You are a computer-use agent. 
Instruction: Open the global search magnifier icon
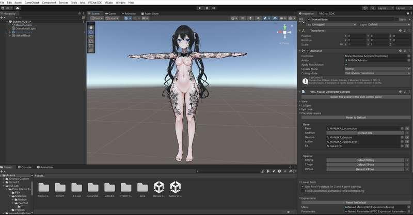(373, 8)
